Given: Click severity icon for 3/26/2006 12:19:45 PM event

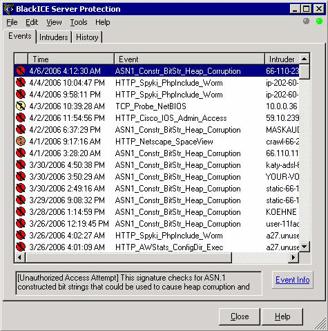Looking at the screenshot, I should 21,223.
